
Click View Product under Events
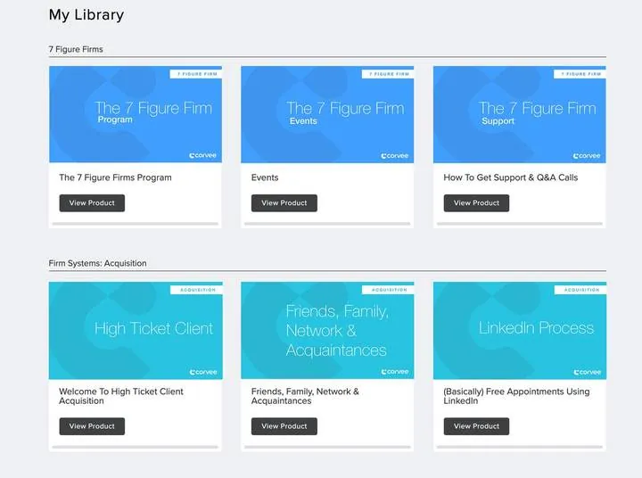(x=284, y=203)
